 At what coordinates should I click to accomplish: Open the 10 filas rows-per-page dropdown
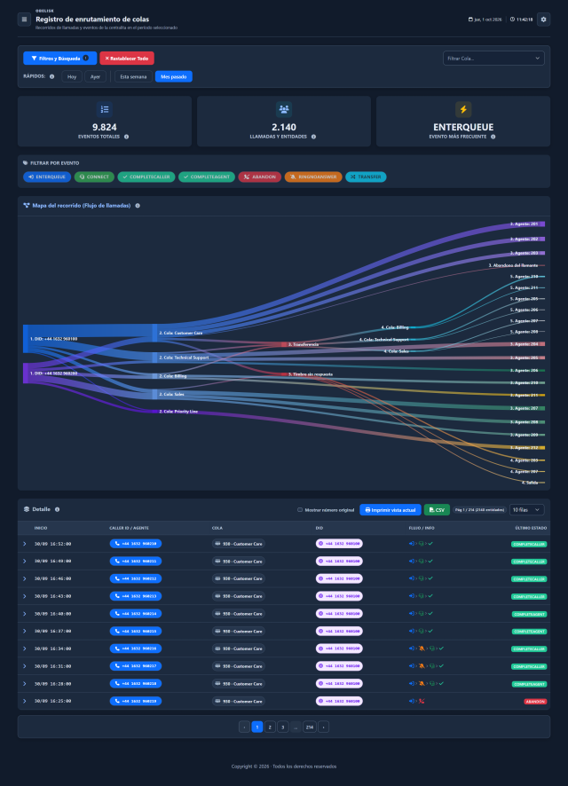pos(527,510)
